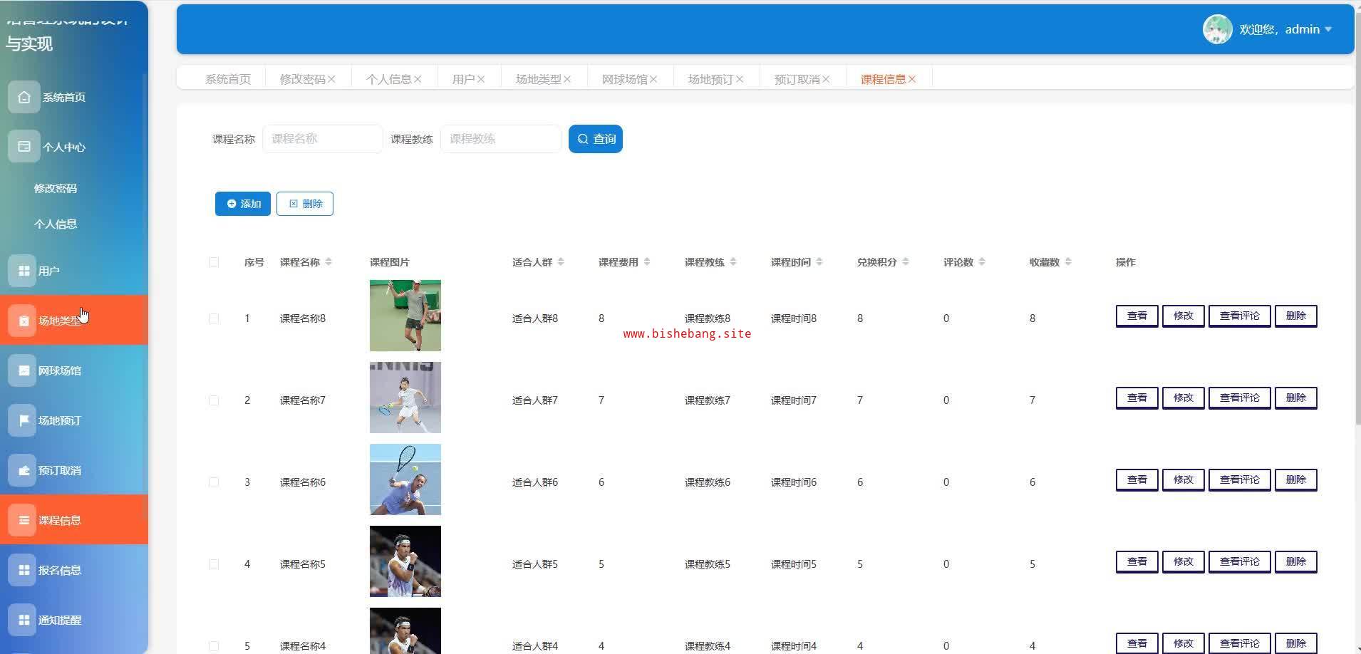Click 删除 for 课程名称5
Screen dimensions: 1361x654
click(1296, 561)
